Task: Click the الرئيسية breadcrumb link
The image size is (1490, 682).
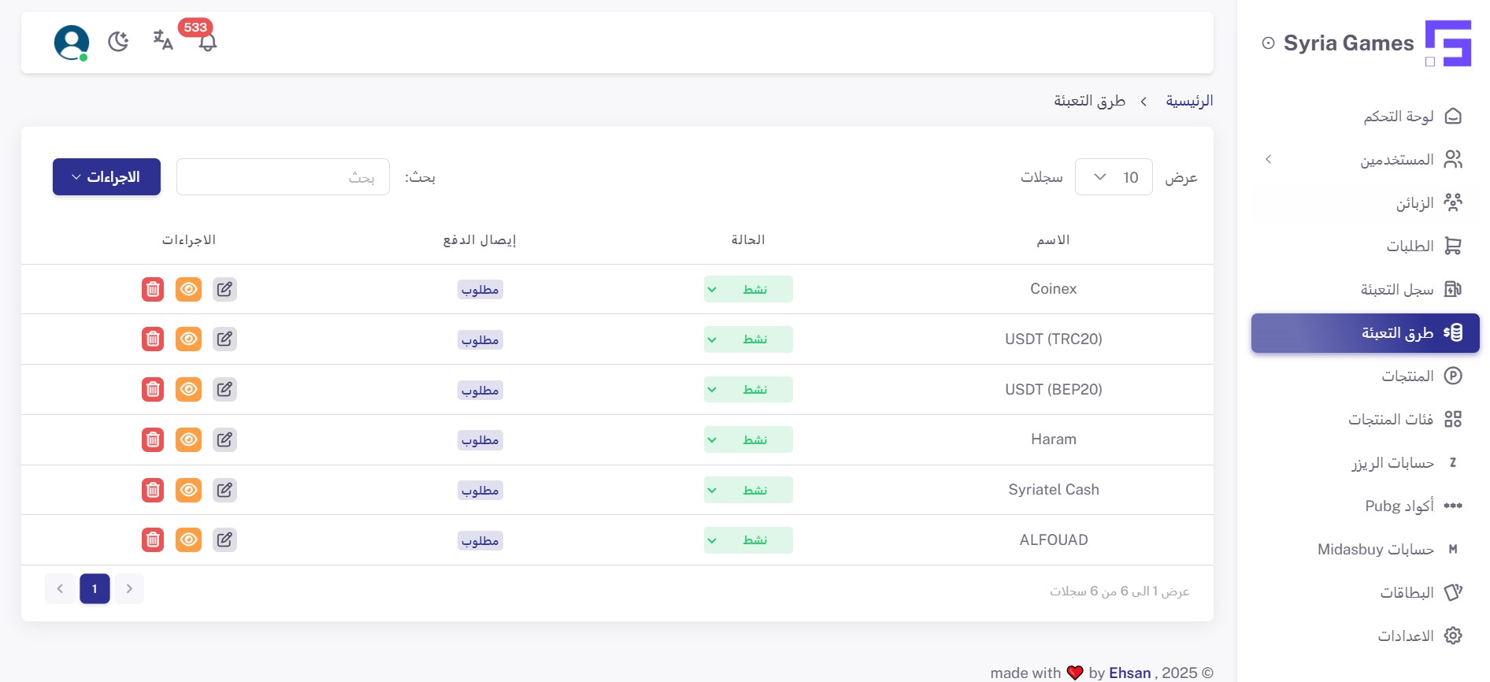Action: 1189,101
